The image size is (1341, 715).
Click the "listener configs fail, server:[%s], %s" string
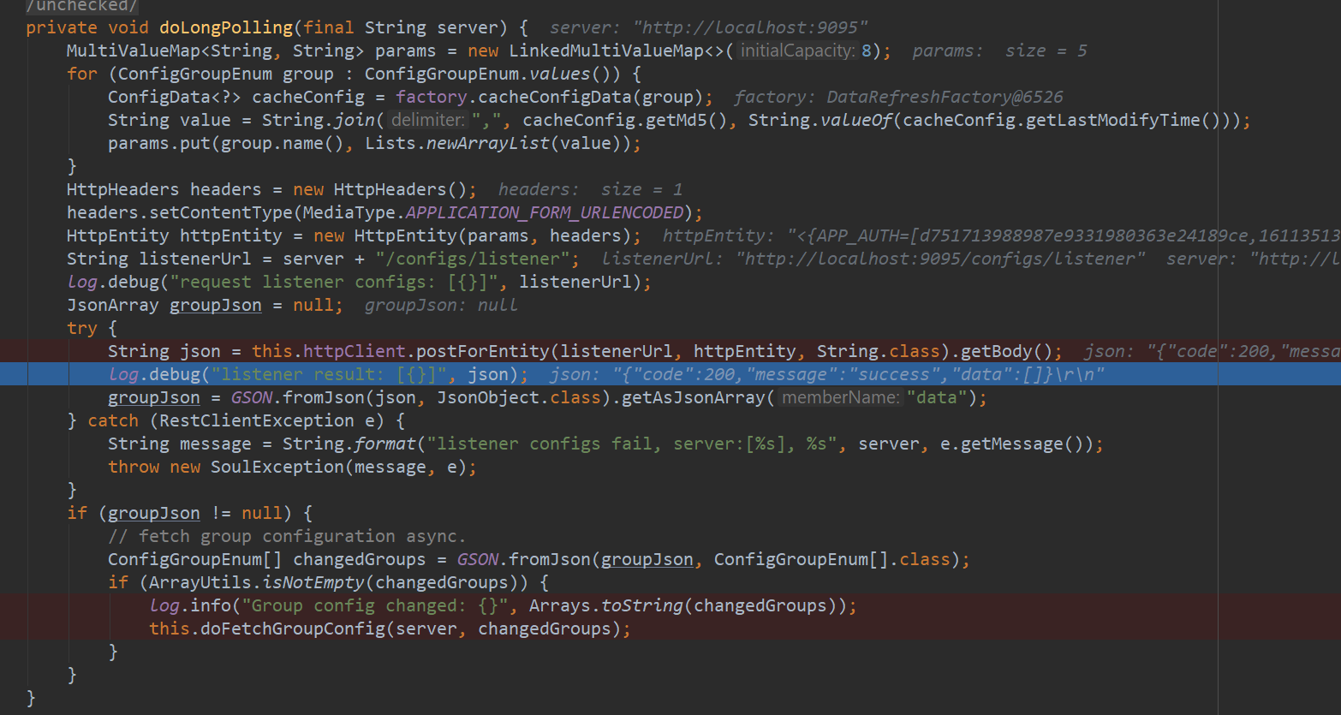632,444
